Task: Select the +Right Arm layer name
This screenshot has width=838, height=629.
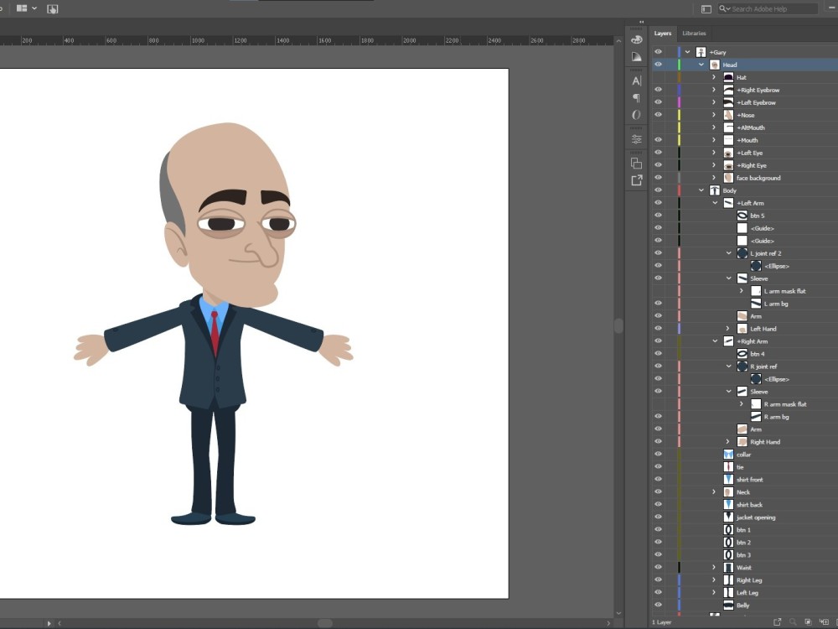Action: (752, 341)
